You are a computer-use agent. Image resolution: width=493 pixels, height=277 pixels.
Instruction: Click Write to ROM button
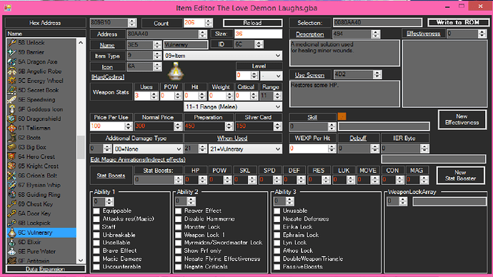pyautogui.click(x=458, y=22)
